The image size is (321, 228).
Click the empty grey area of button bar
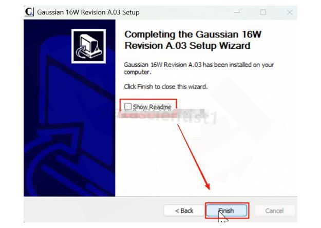point(92,210)
